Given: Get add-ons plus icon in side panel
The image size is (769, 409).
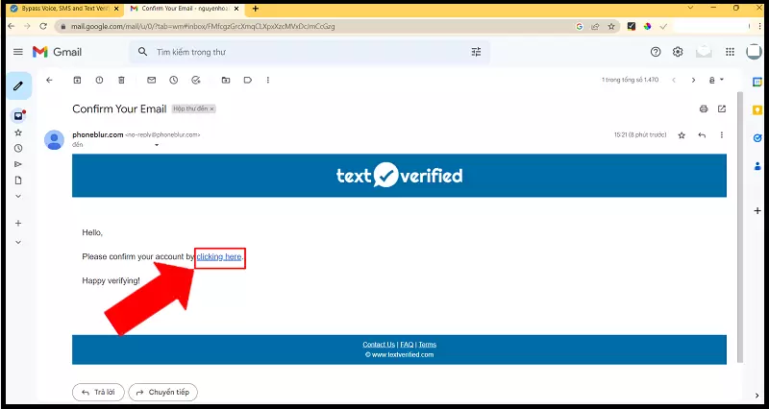Looking at the screenshot, I should click(x=757, y=210).
